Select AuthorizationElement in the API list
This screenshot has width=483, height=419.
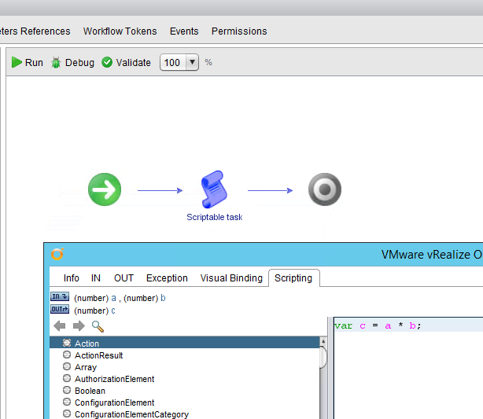(115, 379)
